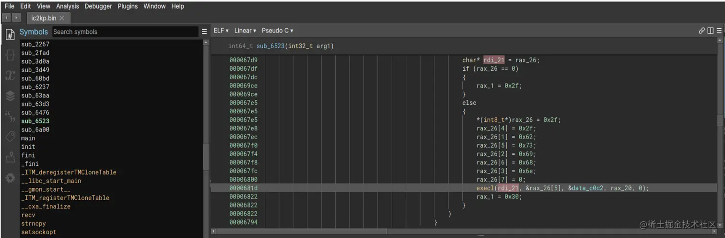The width and height of the screenshot is (725, 238).
Task: Expand the Pseudo C dropdown
Action: pyautogui.click(x=277, y=31)
